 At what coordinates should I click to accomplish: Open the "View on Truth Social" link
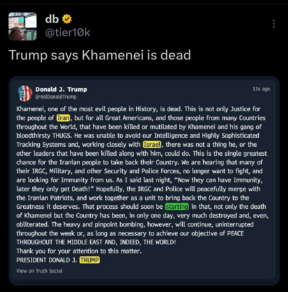click(39, 271)
